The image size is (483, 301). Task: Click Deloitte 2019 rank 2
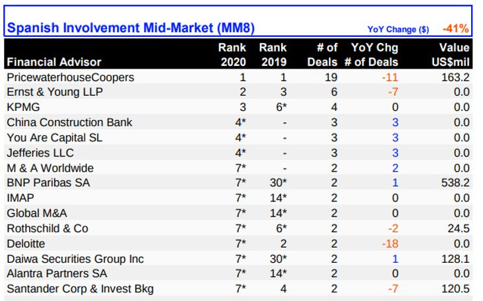pos(284,244)
